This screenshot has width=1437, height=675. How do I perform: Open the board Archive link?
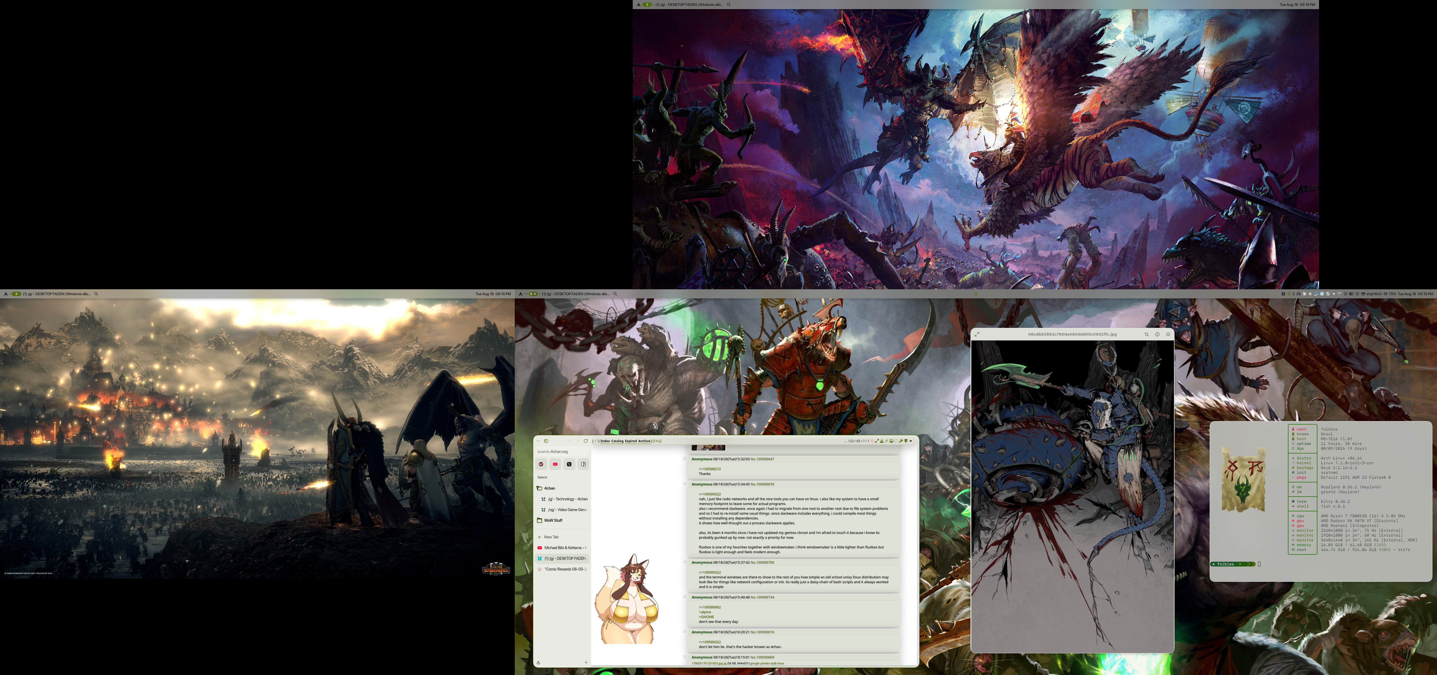click(644, 441)
